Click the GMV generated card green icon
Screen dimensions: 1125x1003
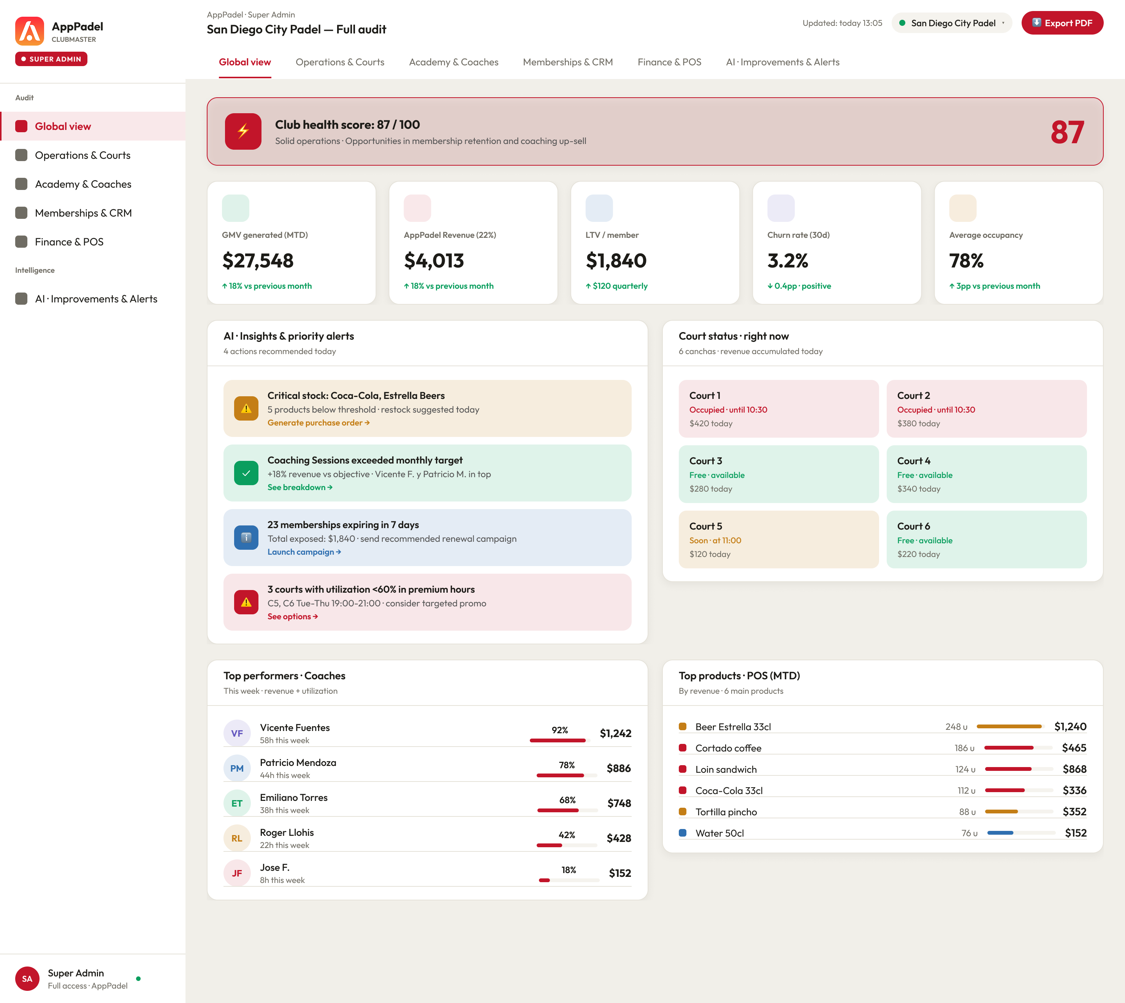[x=235, y=208]
